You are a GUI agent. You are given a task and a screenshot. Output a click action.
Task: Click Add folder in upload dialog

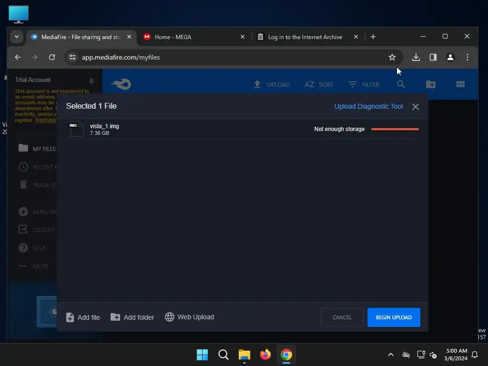click(132, 317)
